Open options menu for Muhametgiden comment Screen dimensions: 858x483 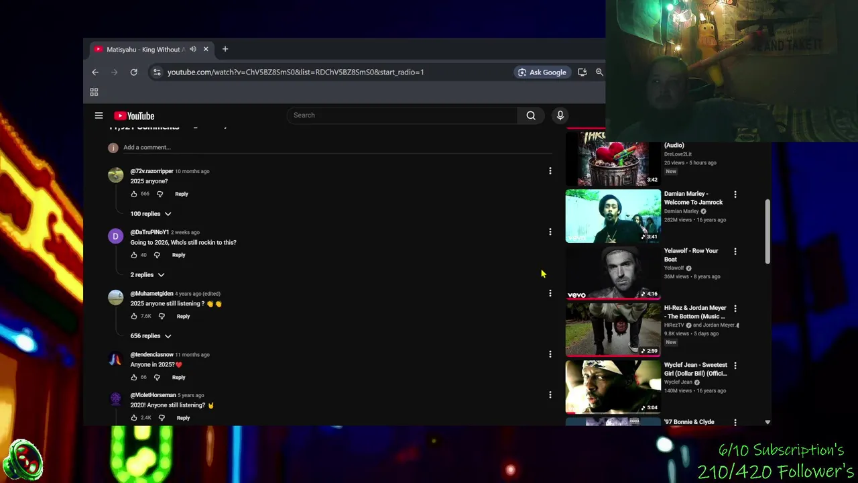[550, 293]
